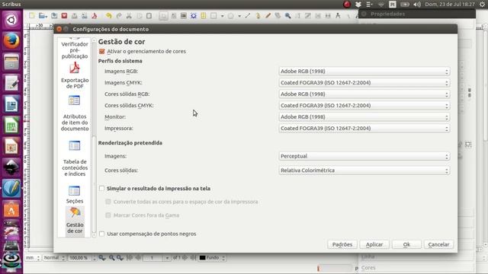Open Cores sólidas RGB profile dropdown

click(364, 94)
